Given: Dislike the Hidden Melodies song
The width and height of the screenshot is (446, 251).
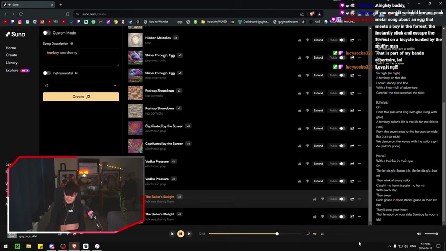Looking at the screenshot, I should click(x=307, y=40).
